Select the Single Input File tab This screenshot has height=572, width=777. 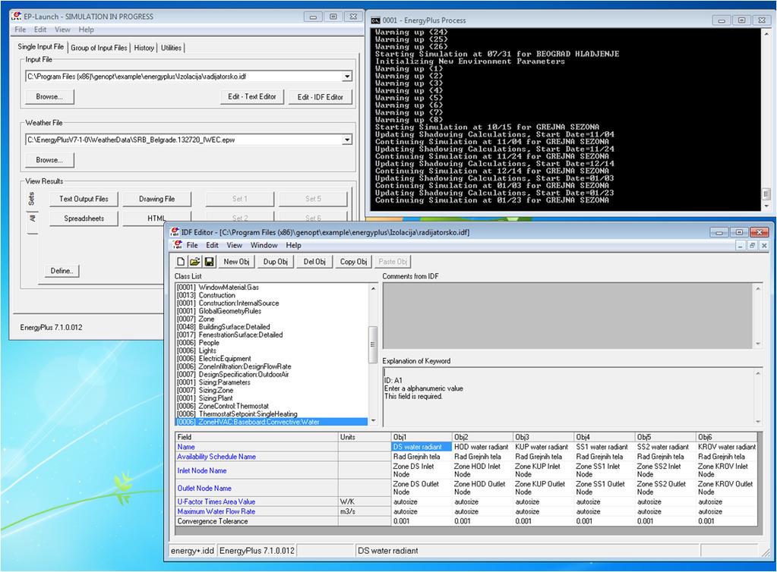(41, 46)
